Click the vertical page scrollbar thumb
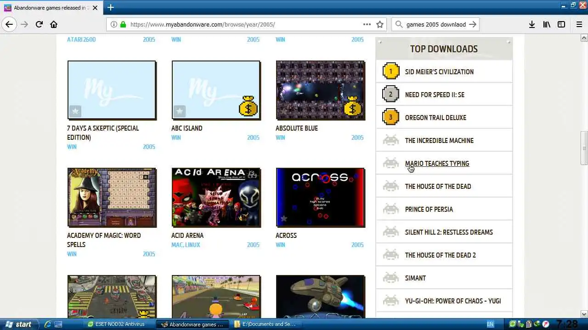Viewport: 588px width, 330px height. [x=584, y=148]
